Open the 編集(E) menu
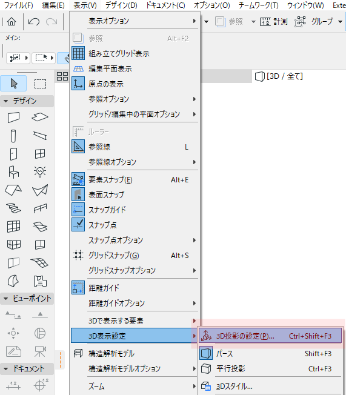Image resolution: width=346 pixels, height=395 pixels. (53, 5)
